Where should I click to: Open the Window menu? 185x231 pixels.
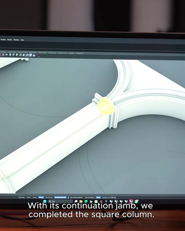(x=16, y=40)
